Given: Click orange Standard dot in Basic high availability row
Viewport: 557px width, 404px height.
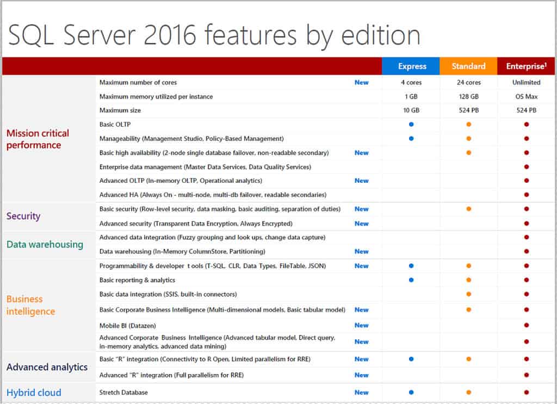Looking at the screenshot, I should (x=468, y=153).
